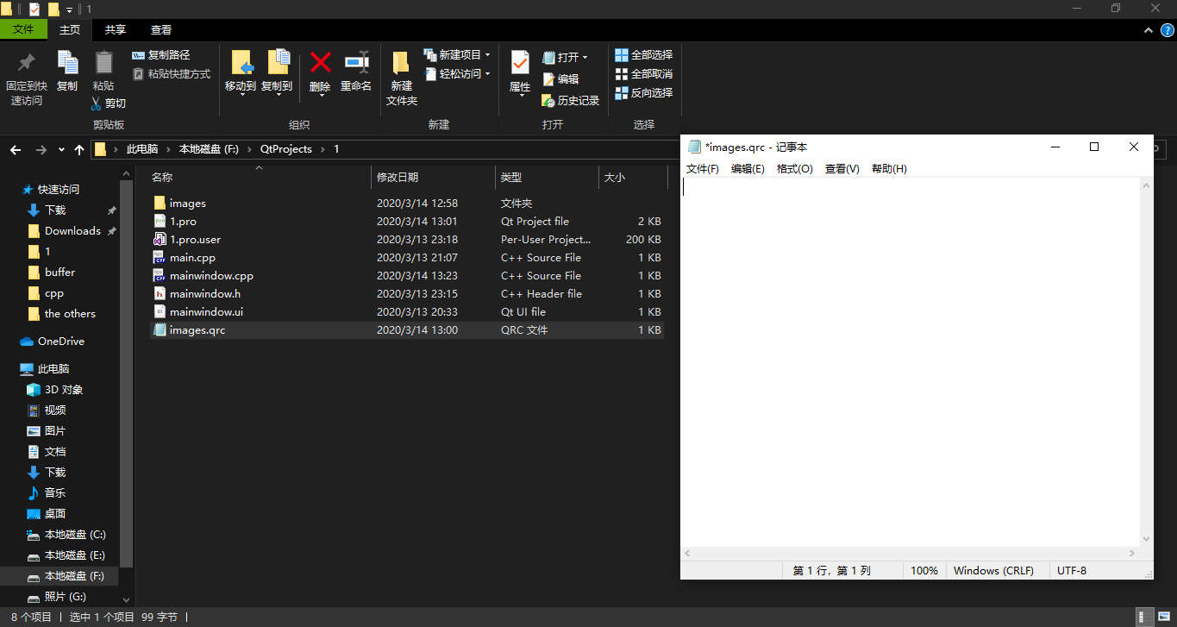This screenshot has height=627, width=1177.
Task: Switch to large icons view in status bar
Action: click(x=1164, y=617)
